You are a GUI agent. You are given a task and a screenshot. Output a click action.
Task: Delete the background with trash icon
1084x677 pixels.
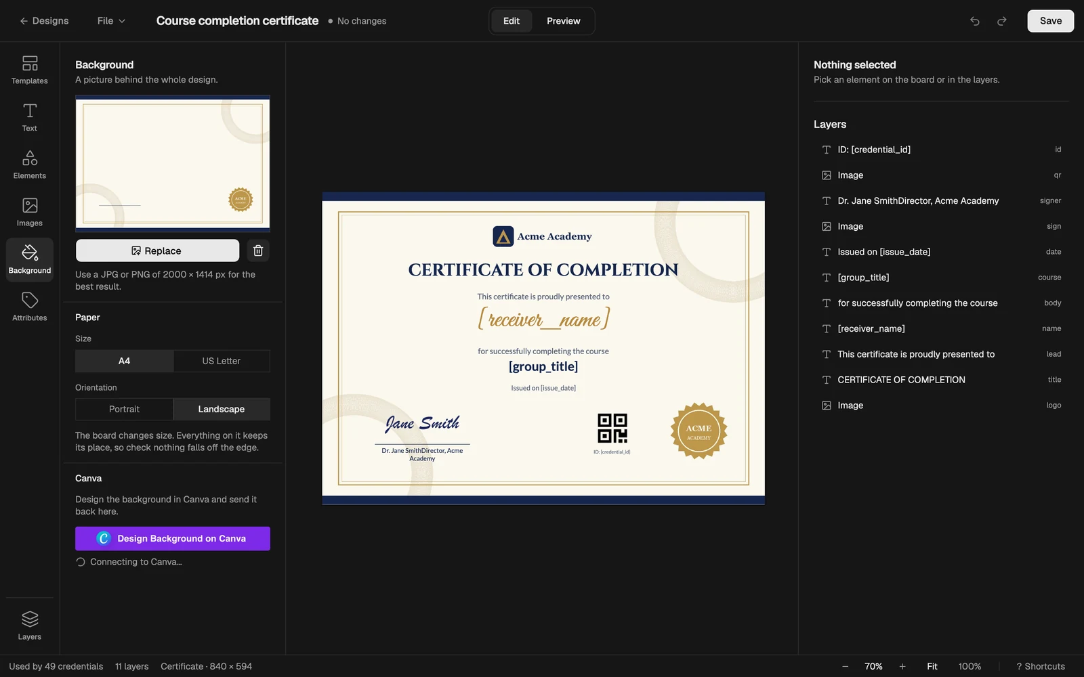pyautogui.click(x=258, y=250)
